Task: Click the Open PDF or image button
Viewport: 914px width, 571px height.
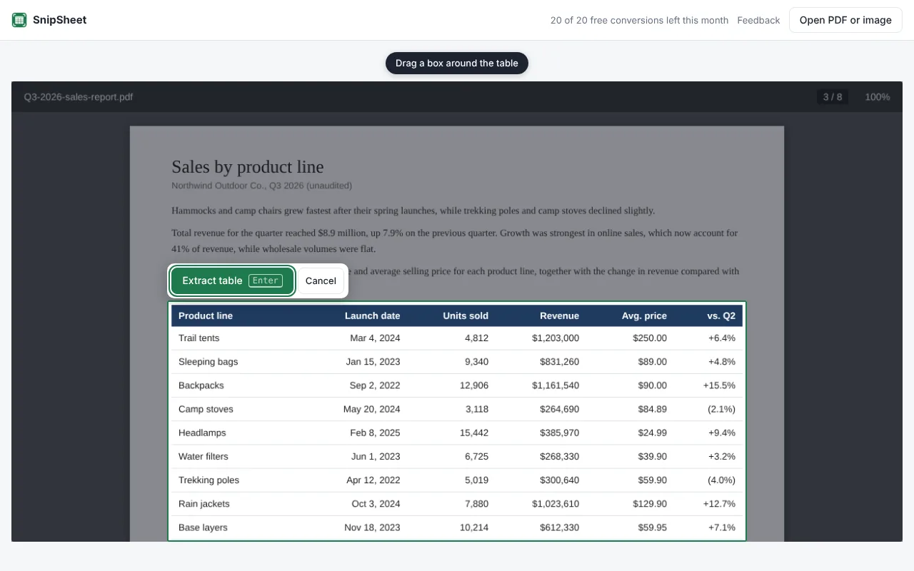Action: 845,20
